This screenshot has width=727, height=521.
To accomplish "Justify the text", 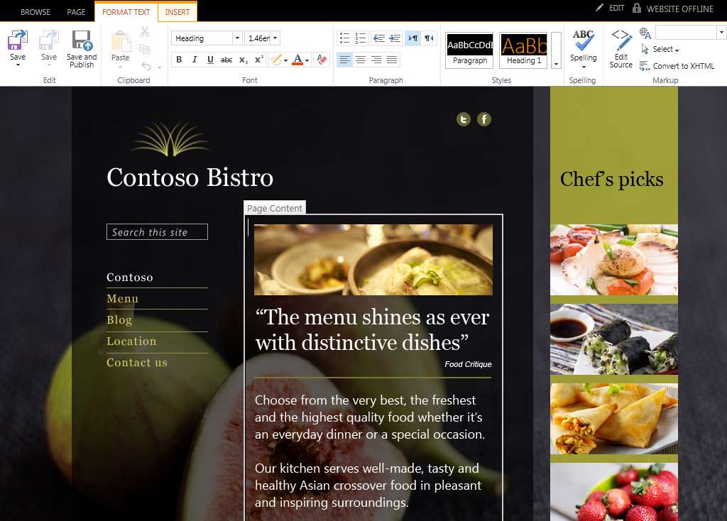I will tap(392, 60).
